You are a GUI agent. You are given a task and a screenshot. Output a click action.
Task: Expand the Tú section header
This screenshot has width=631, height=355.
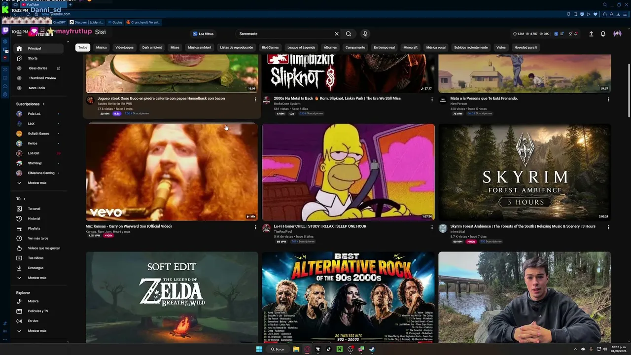pos(21,199)
